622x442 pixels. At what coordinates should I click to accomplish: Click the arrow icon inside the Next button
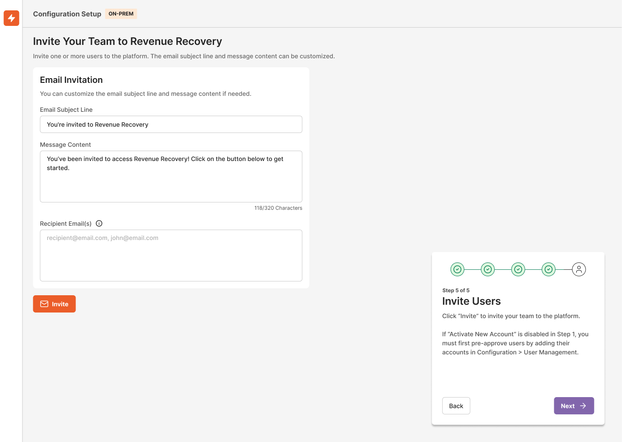(x=583, y=406)
